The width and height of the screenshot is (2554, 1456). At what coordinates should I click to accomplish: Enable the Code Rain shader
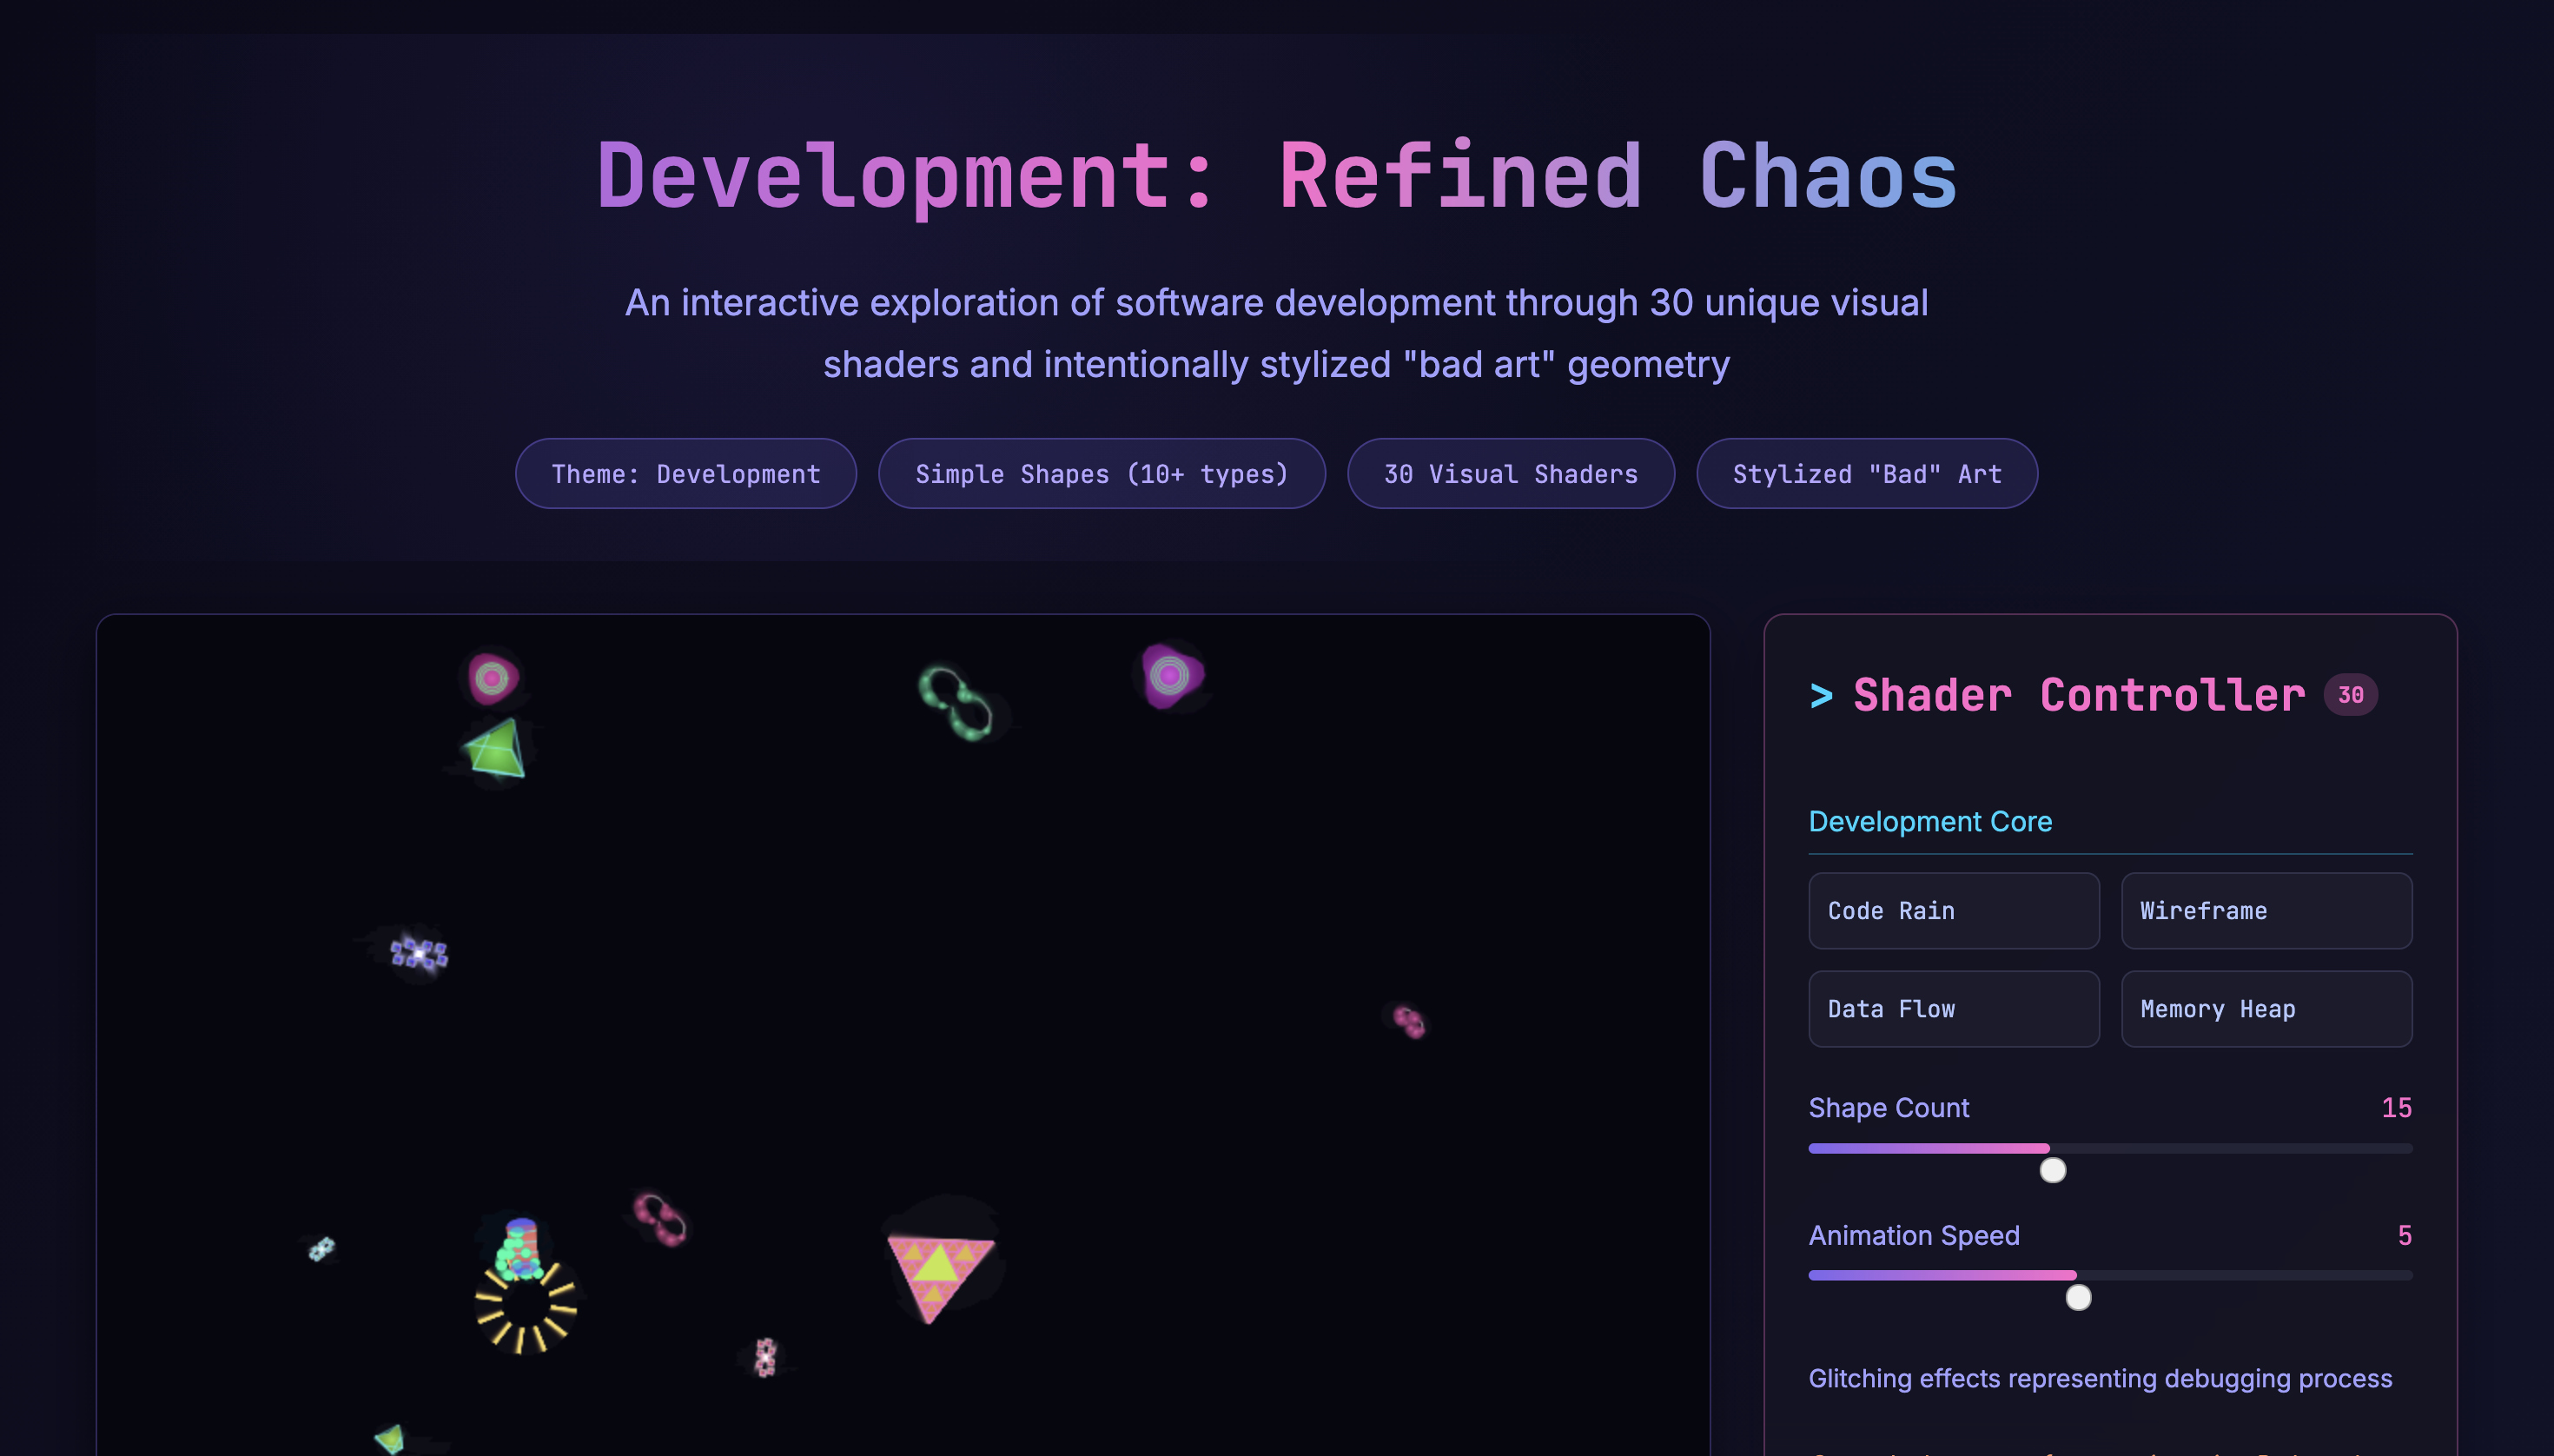1953,910
